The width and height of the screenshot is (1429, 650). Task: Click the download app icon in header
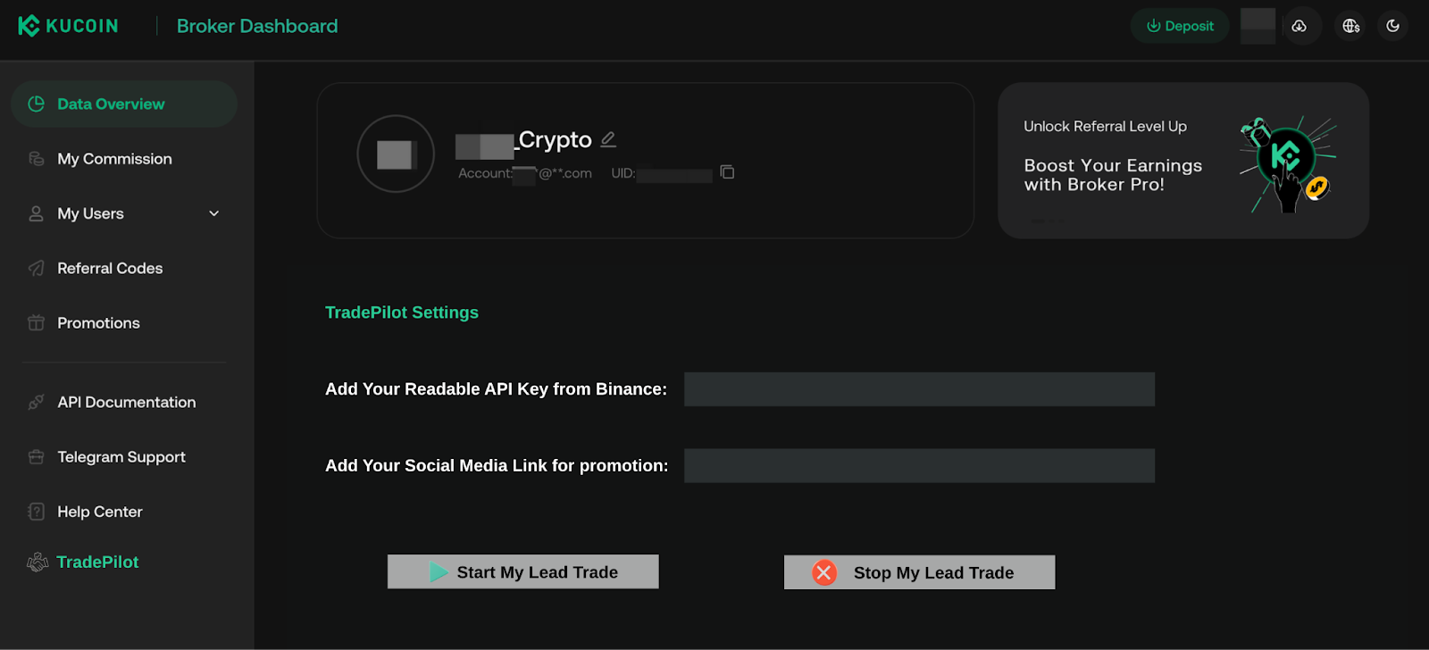[x=1299, y=26]
